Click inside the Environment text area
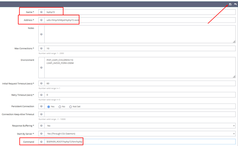This screenshot has height=146, width=238. pos(140,67)
